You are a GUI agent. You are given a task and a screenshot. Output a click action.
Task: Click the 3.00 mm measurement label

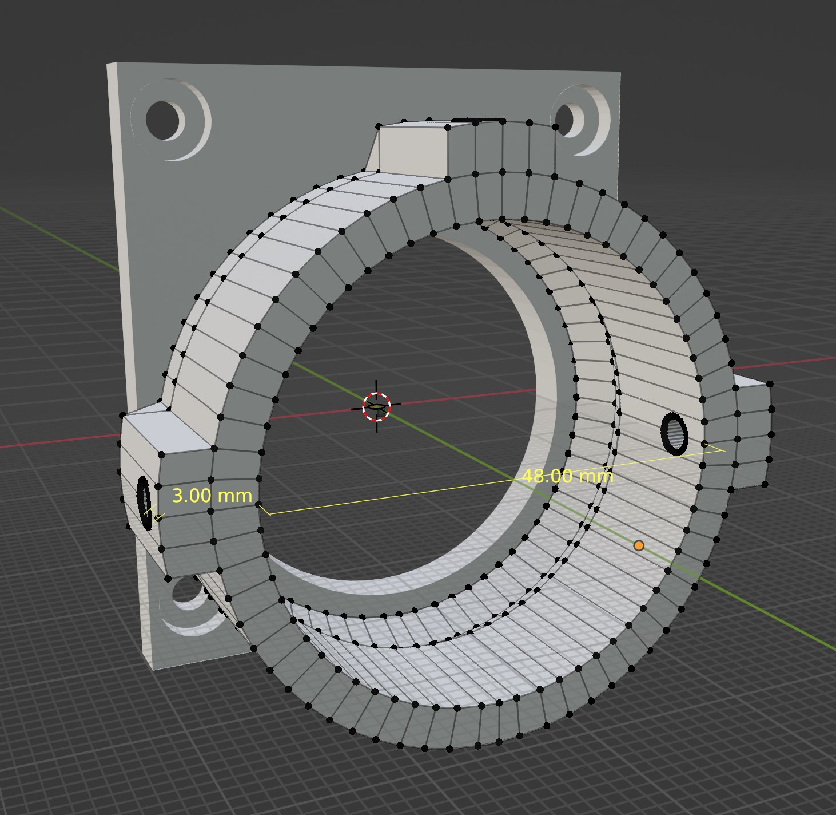pos(212,496)
